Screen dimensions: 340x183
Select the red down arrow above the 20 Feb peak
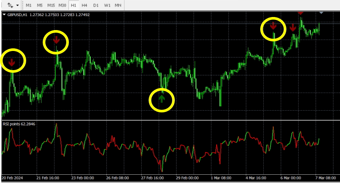pos(12,62)
